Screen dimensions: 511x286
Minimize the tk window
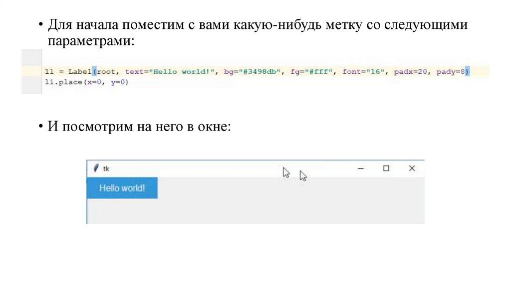pyautogui.click(x=361, y=168)
